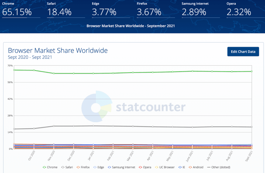Image resolution: width=265 pixels, height=173 pixels.
Task: Click the Samsung Internet 2.89% header stat
Action: pos(194,10)
